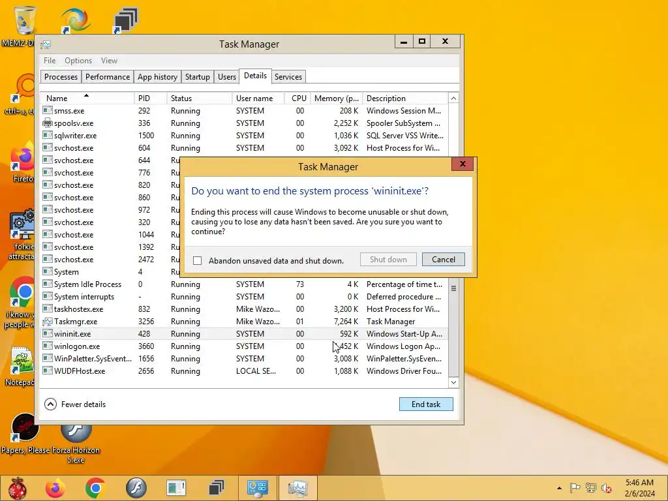
Task: Sort by the Name column header
Action: 87,99
